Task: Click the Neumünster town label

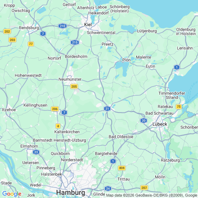Action: (x=70, y=79)
